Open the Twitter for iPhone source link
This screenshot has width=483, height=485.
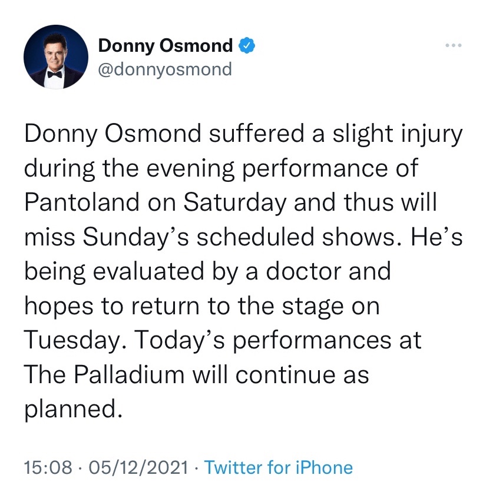278,468
